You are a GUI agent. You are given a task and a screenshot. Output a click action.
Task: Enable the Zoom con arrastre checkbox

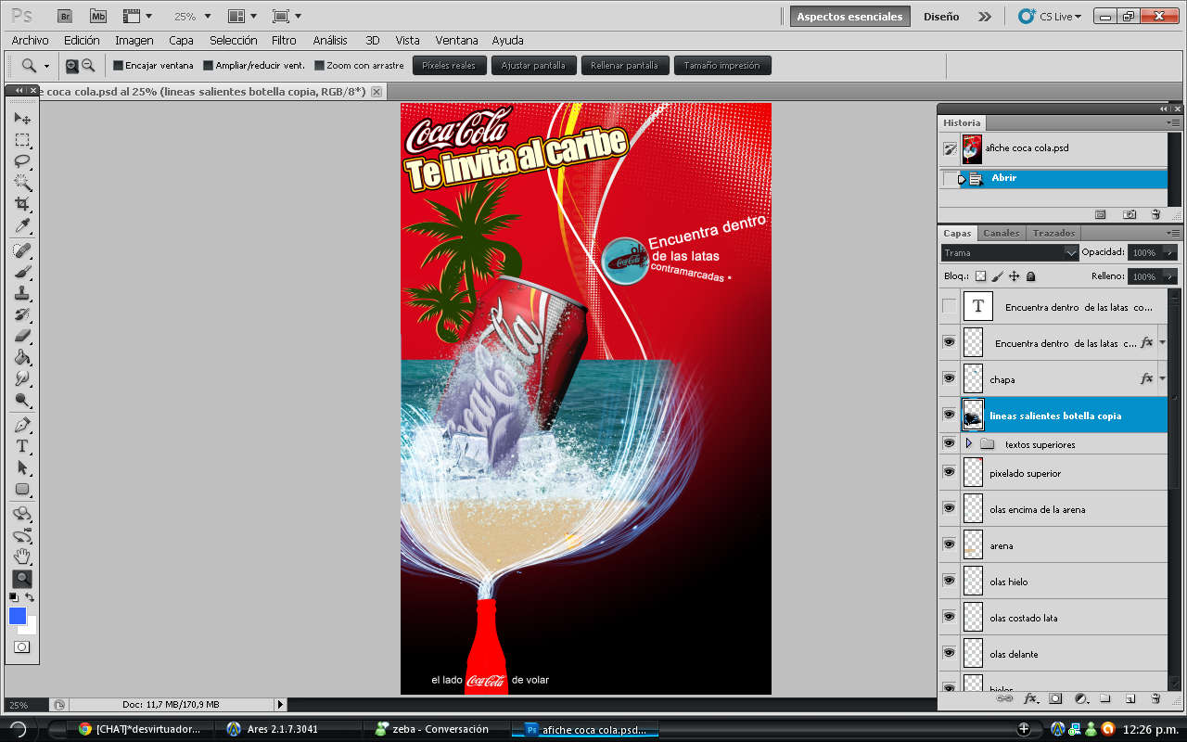click(319, 66)
